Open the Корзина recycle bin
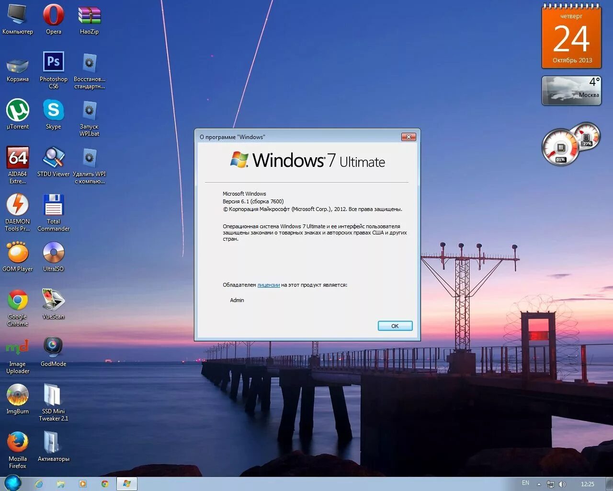 pyautogui.click(x=18, y=70)
